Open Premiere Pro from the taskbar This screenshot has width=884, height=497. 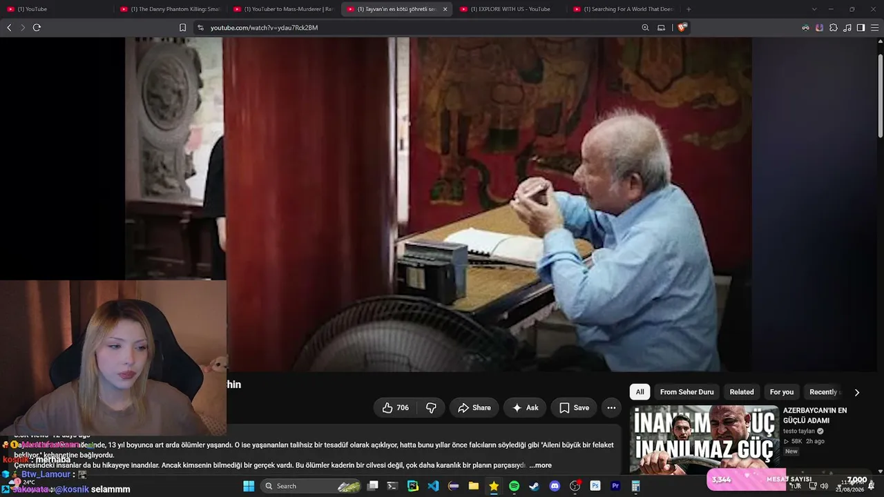coord(615,486)
